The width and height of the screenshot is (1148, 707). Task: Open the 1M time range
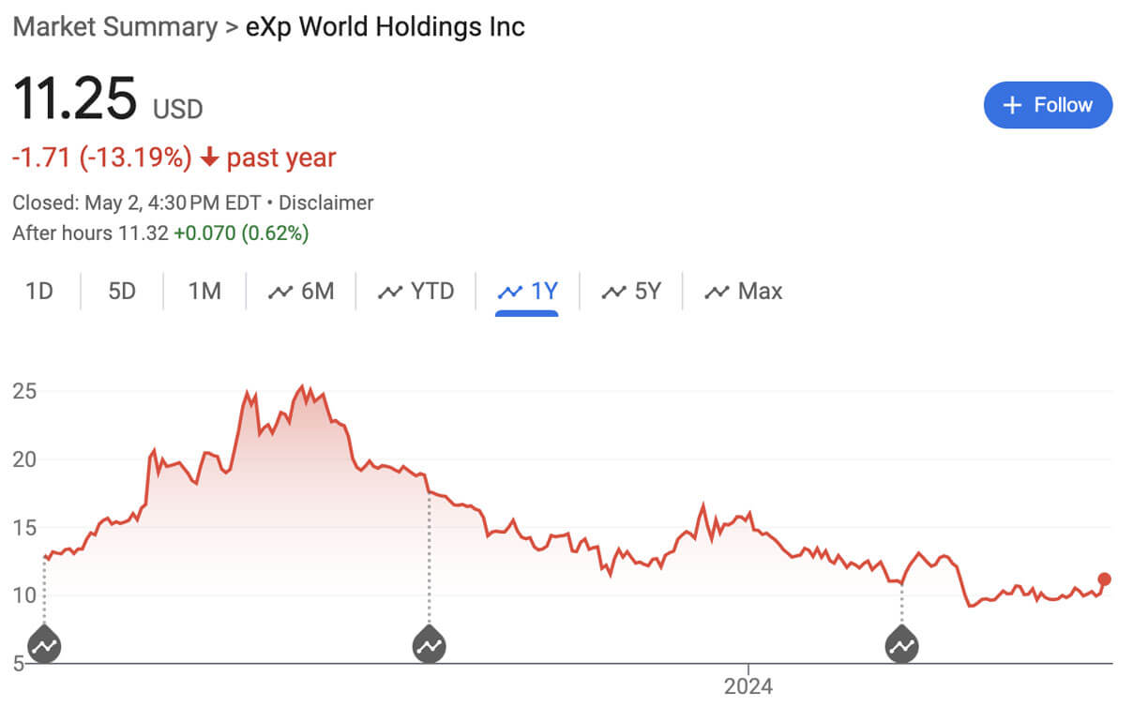pyautogui.click(x=204, y=292)
